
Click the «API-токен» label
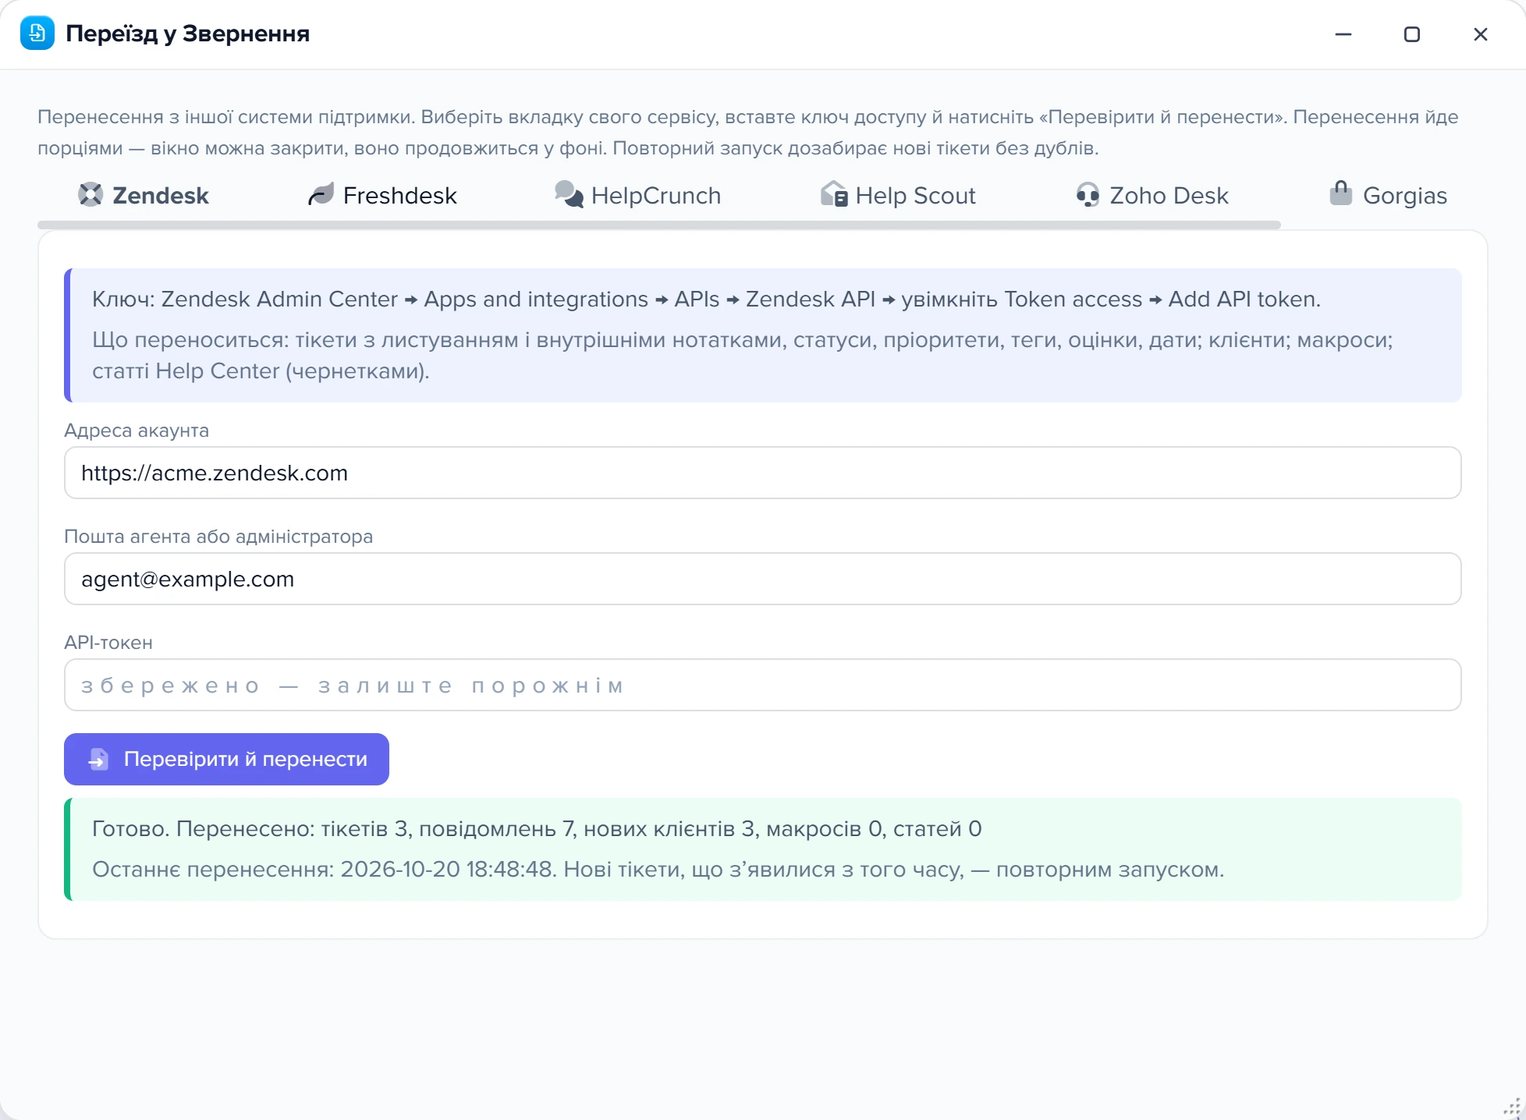point(108,643)
